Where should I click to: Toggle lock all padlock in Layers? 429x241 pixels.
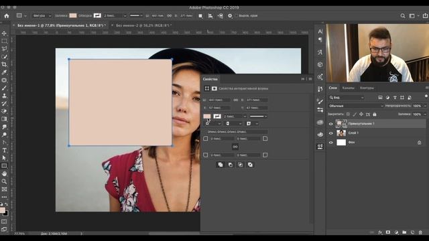pos(375,114)
